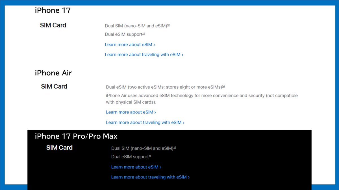
Task: Click iPhone 17 "Dual SIM (nano-SIM and eSIM)" text
Action: tap(136, 26)
